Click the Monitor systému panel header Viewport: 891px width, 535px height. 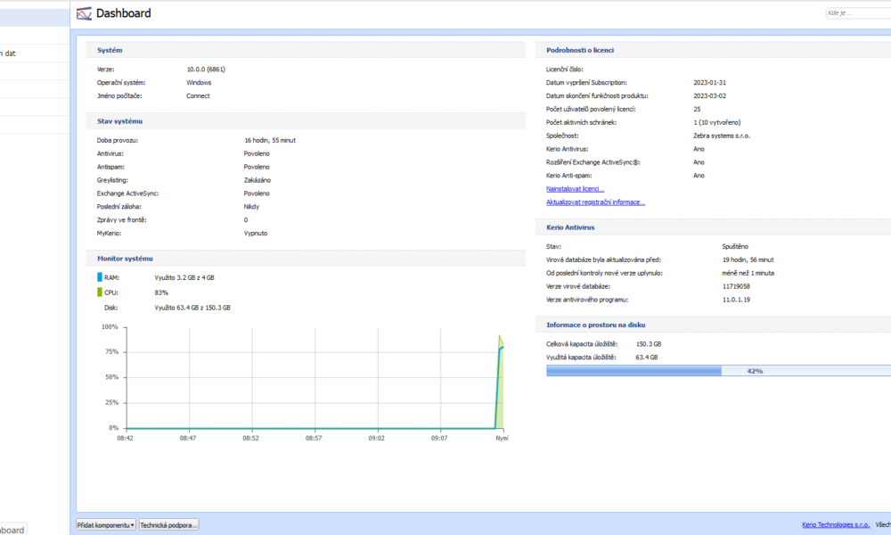point(125,258)
